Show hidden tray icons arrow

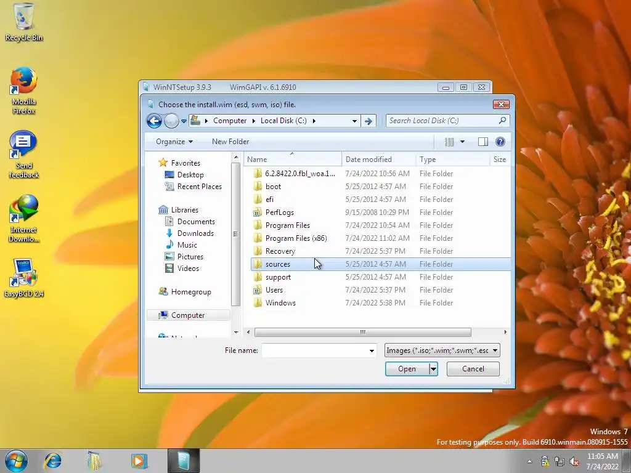(x=529, y=461)
